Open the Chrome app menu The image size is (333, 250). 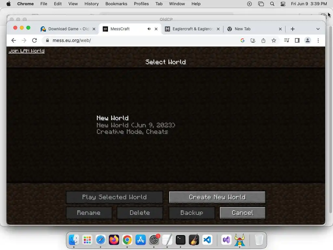pyautogui.click(x=25, y=4)
